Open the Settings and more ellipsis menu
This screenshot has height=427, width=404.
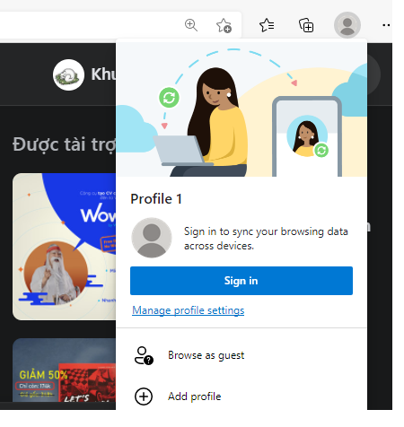pos(386,25)
